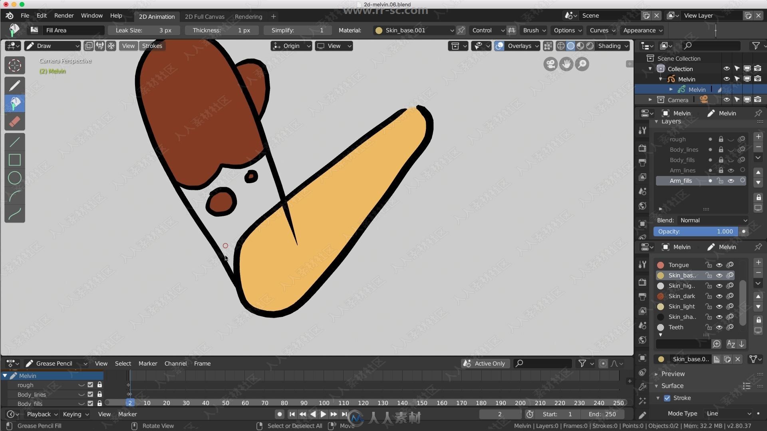Select the Curve tool
This screenshot has width=767, height=431.
coord(15,214)
